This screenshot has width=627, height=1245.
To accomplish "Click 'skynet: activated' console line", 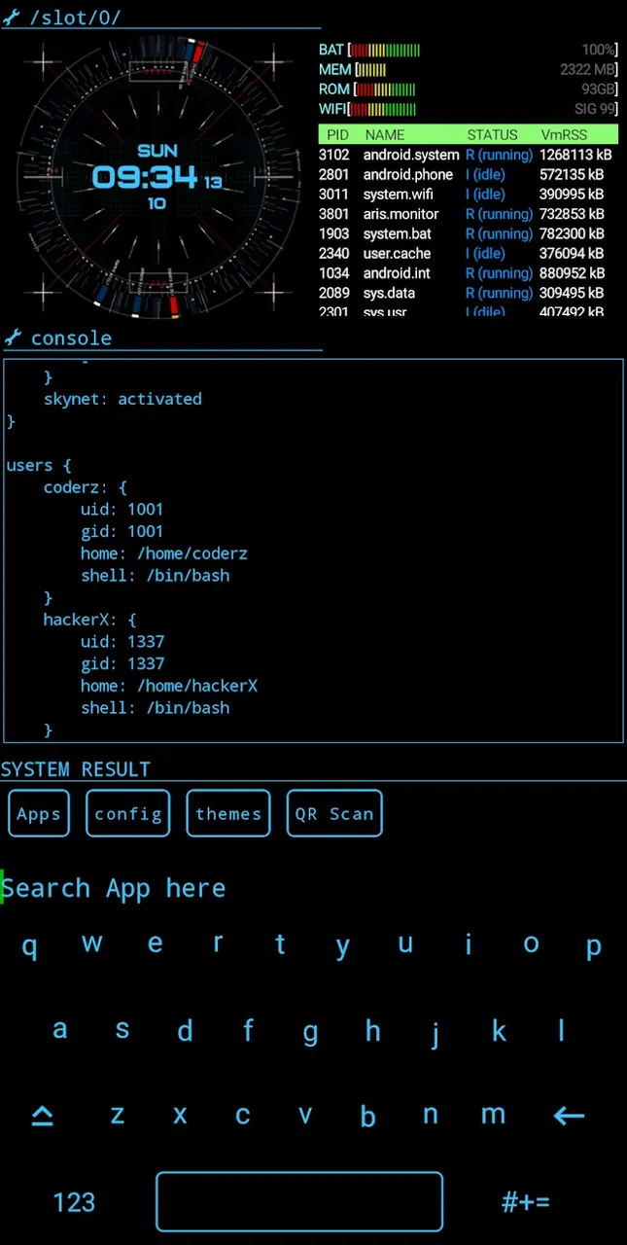I will (x=122, y=399).
